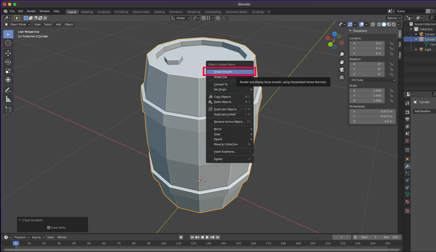This screenshot has width=436, height=252.
Task: Click the timeline horizontal scrollbar
Action: 202,250
